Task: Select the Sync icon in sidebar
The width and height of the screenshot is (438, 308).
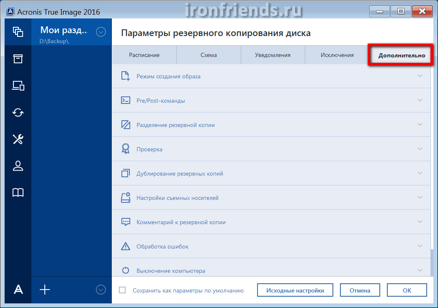Action: click(x=18, y=112)
